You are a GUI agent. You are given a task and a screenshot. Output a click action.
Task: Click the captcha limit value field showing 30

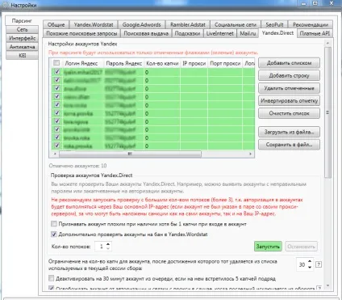(x=302, y=264)
